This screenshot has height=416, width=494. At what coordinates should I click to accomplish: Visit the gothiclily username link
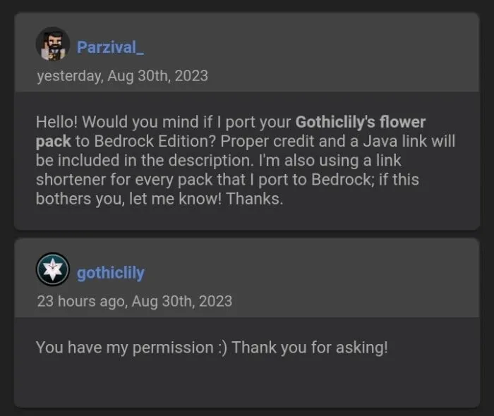click(111, 273)
